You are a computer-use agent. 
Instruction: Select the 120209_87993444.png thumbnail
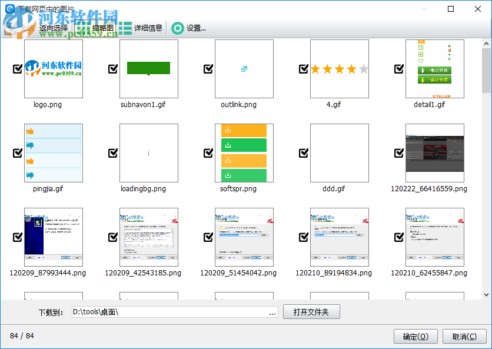click(54, 237)
